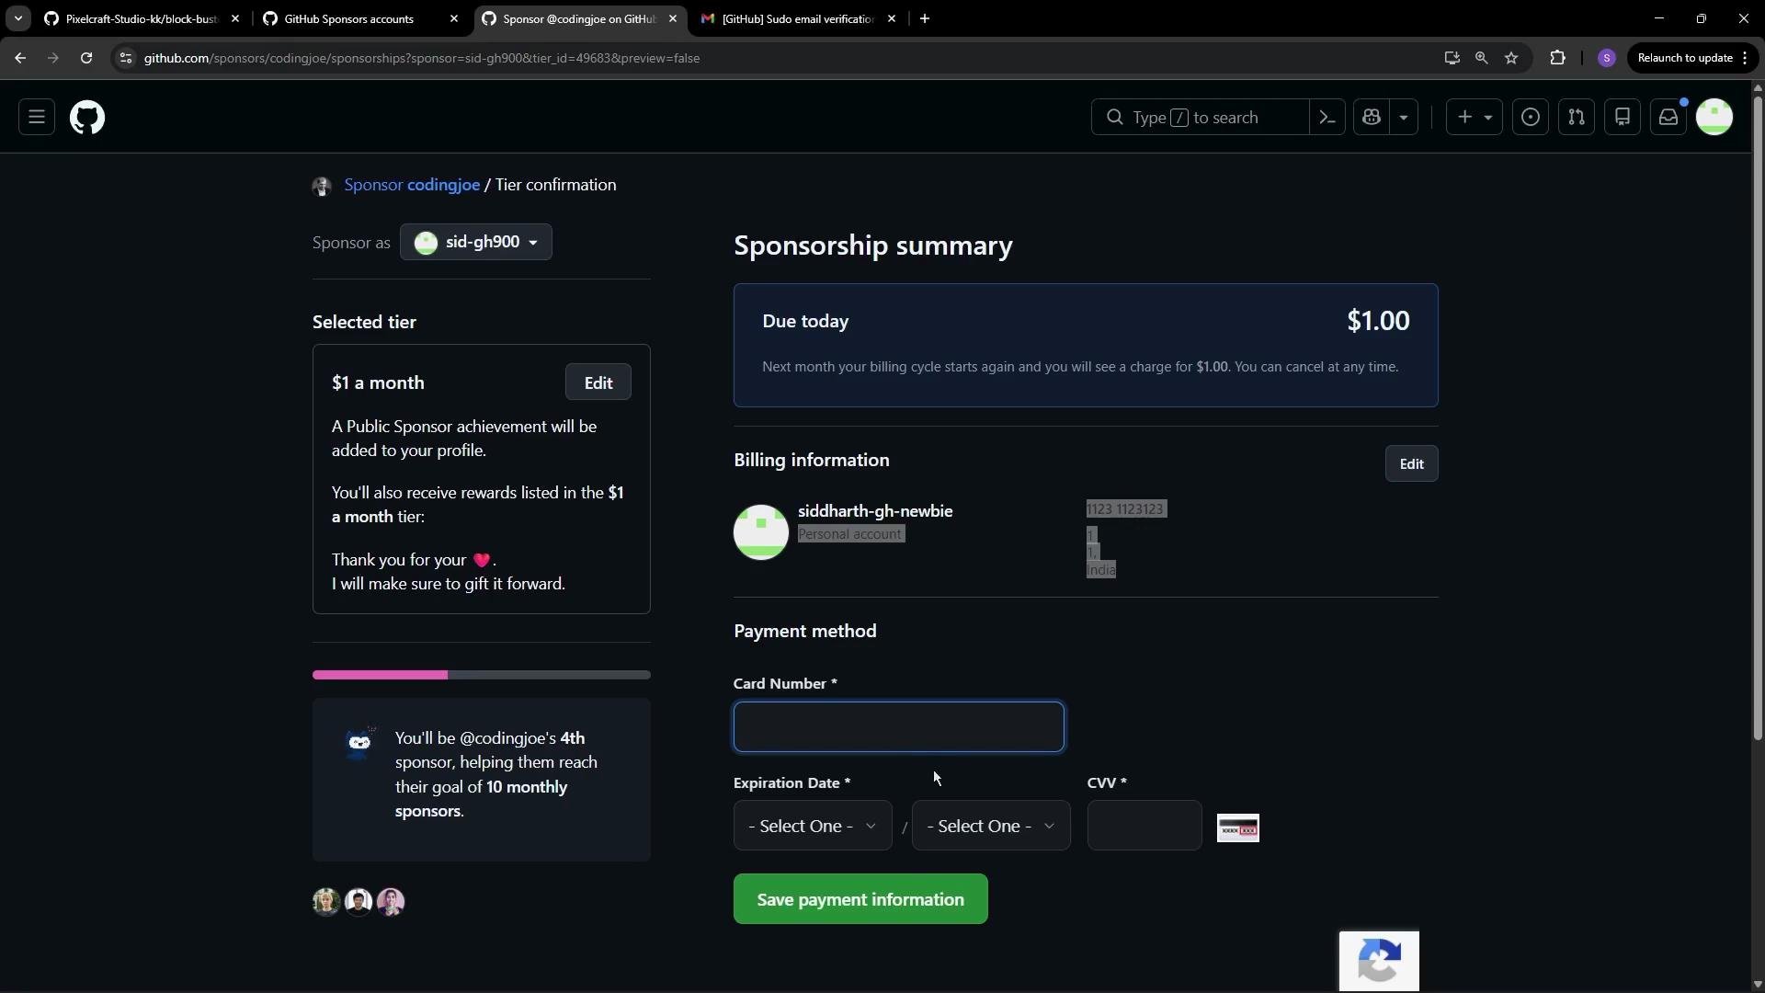Click the Hubot mascot icon
Viewport: 1765px width, 993px height.
pyautogui.click(x=359, y=741)
